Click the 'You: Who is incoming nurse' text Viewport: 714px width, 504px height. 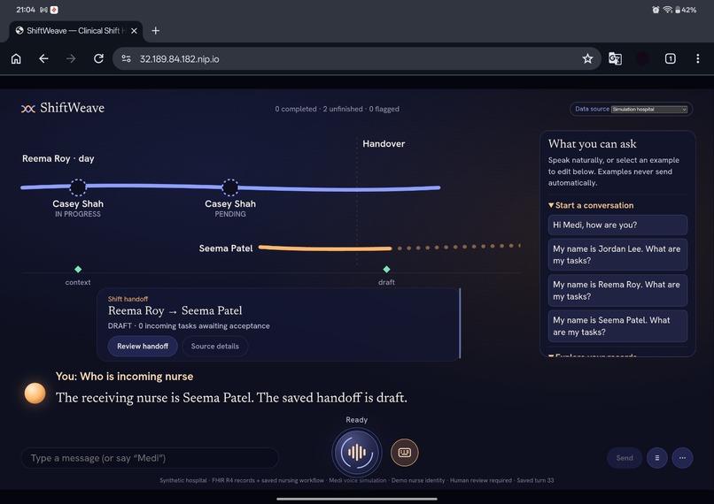[x=124, y=377]
